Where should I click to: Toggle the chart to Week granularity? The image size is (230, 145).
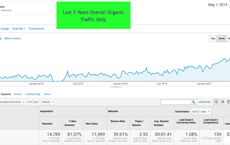tap(222, 38)
